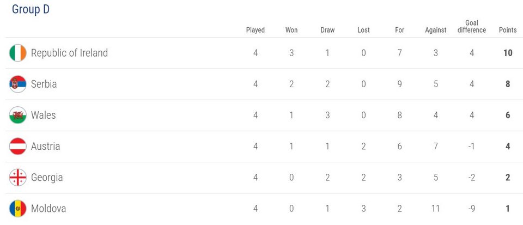Click the Georgia flag icon
The width and height of the screenshot is (523, 225).
17,178
